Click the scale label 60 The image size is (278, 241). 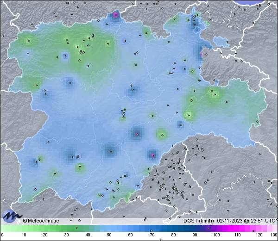coord(131,235)
